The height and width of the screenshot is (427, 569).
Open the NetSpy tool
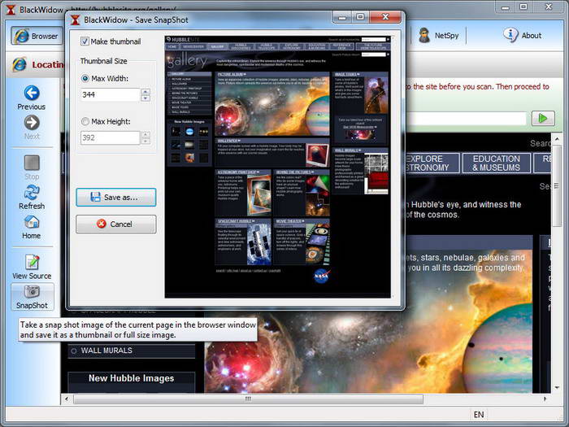pos(438,36)
